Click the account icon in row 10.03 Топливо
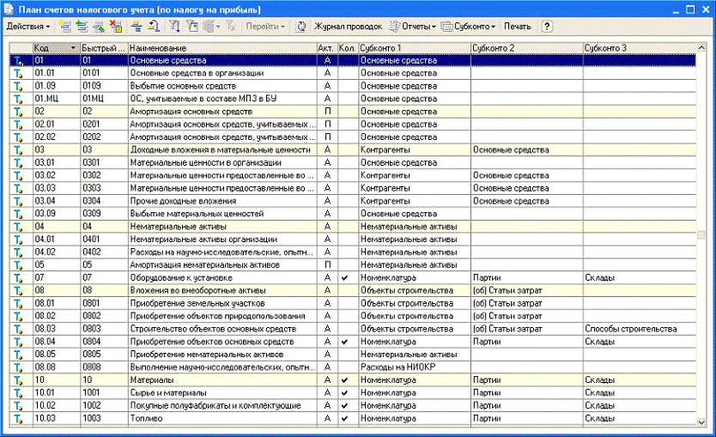716x437 pixels. (19, 418)
